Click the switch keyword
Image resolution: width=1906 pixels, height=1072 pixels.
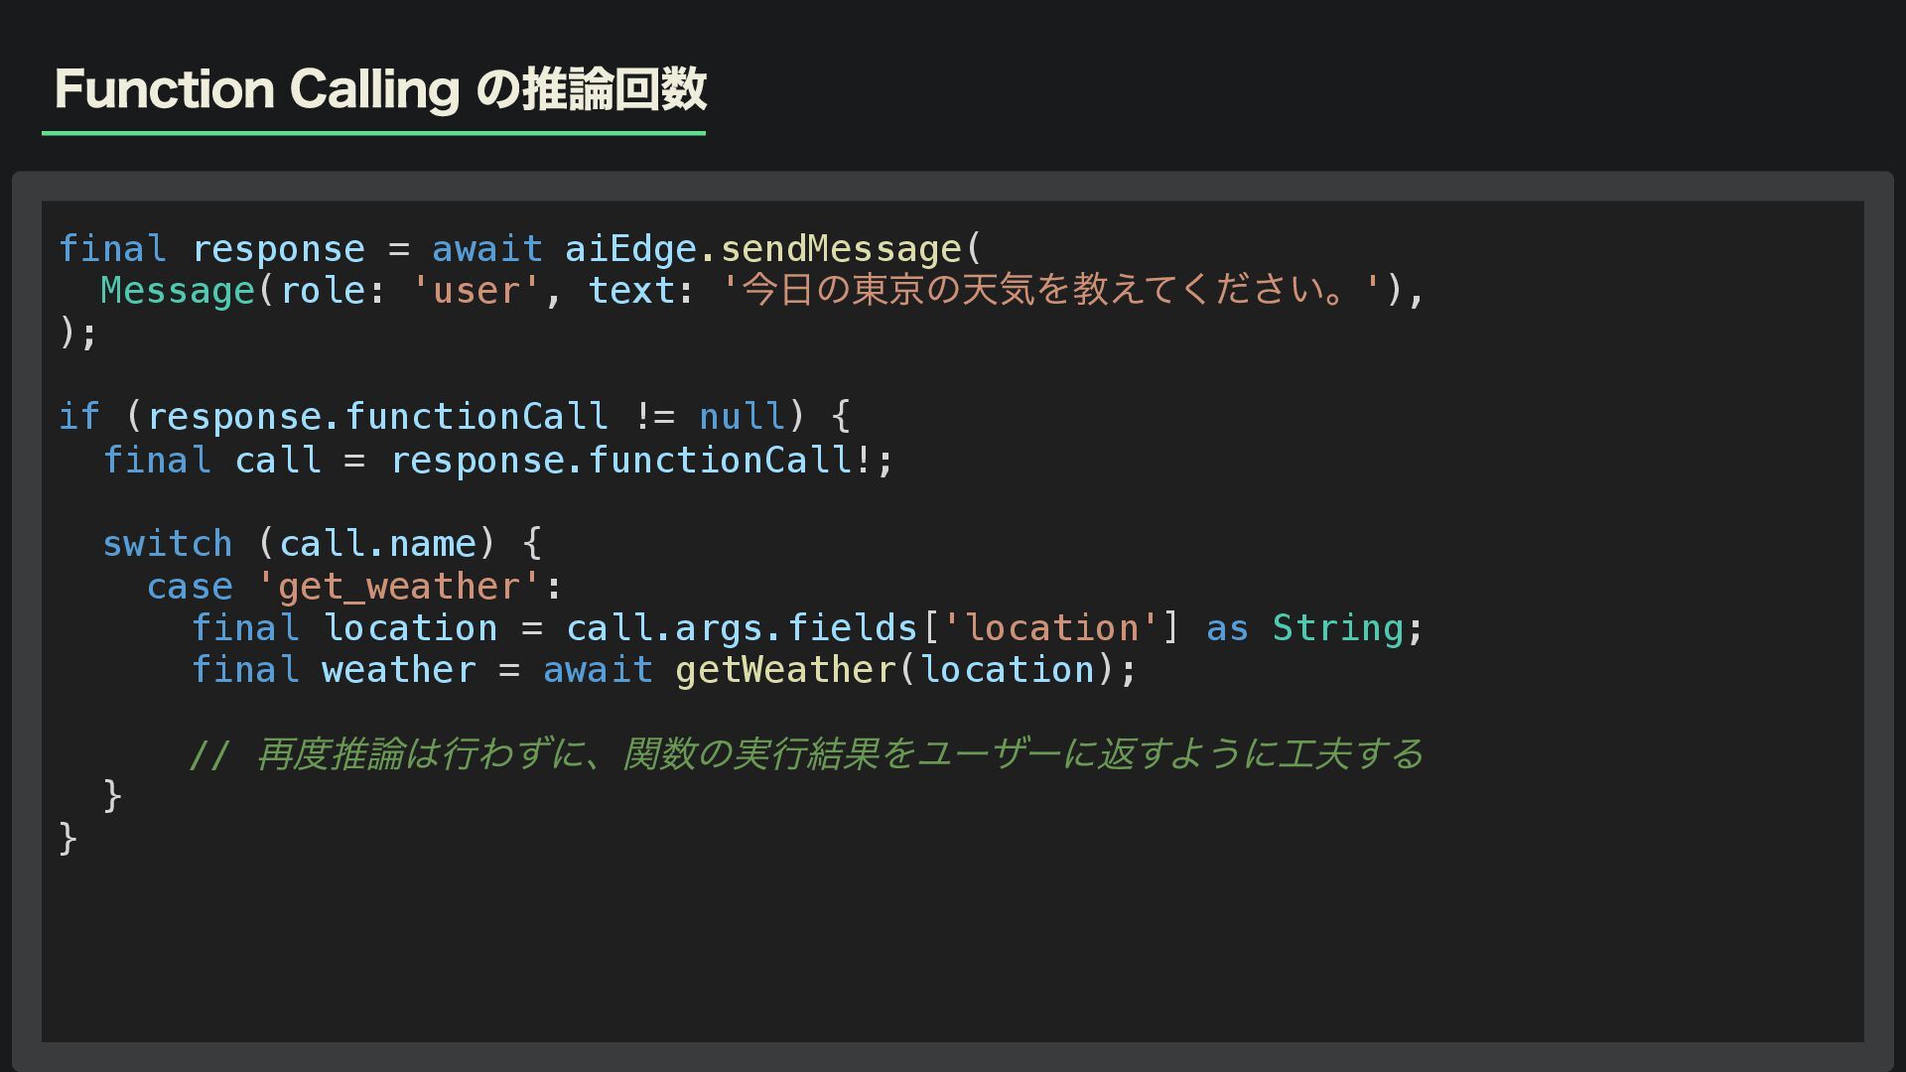167,544
